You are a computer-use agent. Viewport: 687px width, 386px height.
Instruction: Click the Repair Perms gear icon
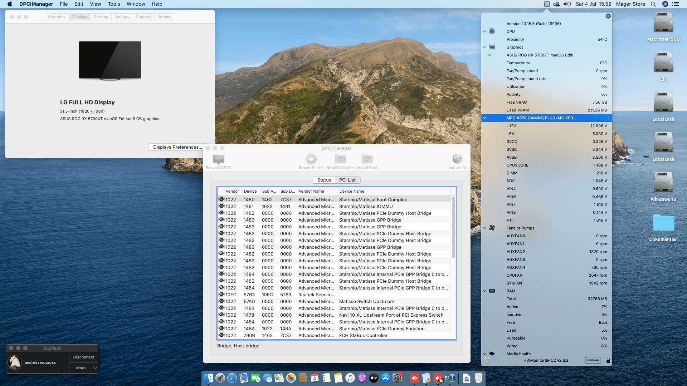311,159
